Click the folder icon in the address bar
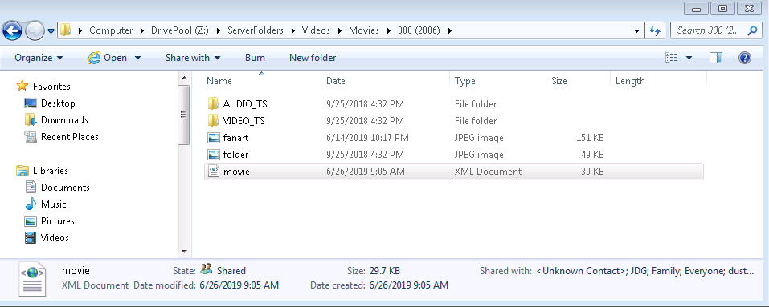 point(65,30)
